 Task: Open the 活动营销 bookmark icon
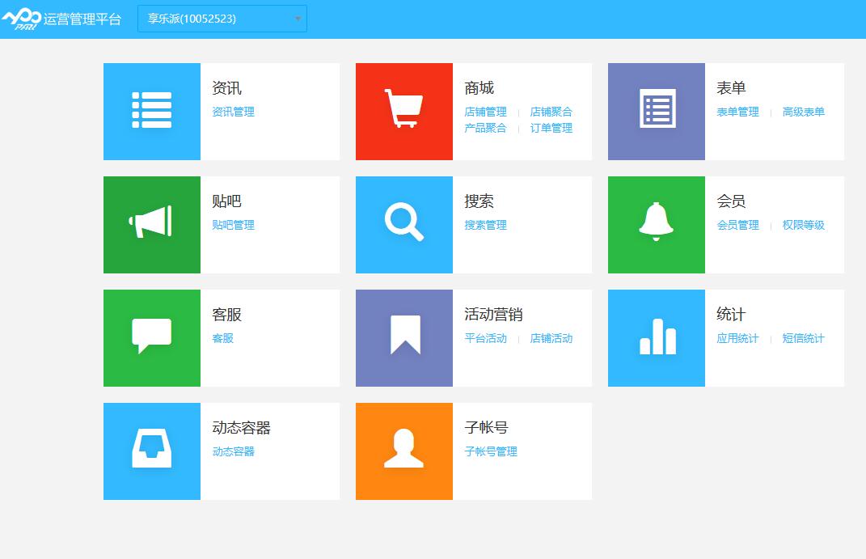(403, 337)
